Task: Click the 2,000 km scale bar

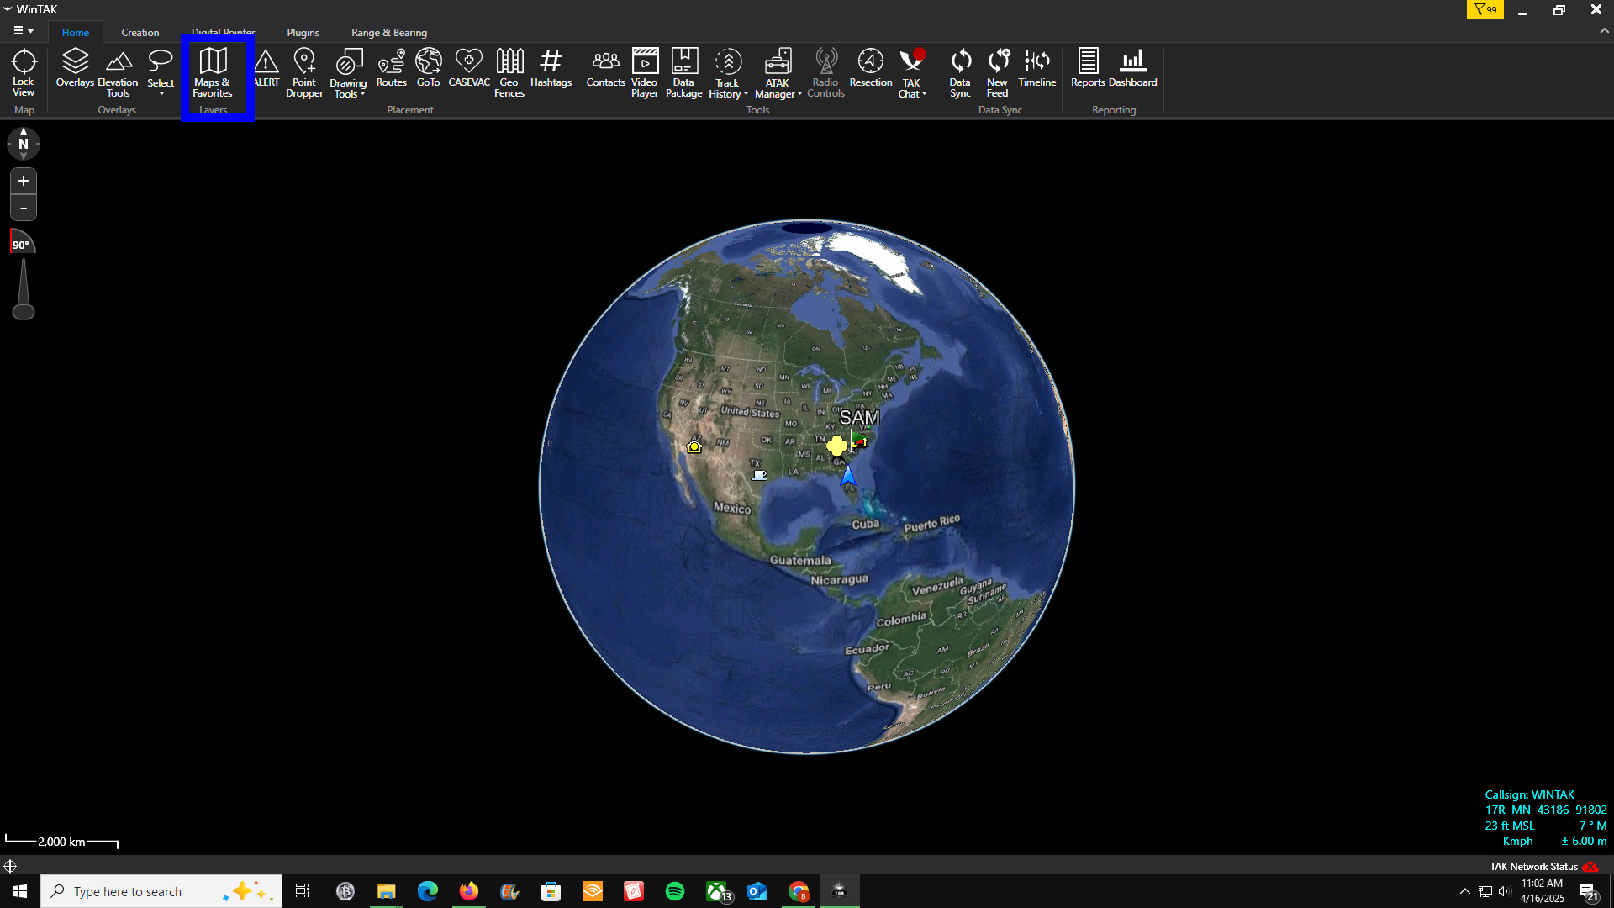Action: pos(61,842)
